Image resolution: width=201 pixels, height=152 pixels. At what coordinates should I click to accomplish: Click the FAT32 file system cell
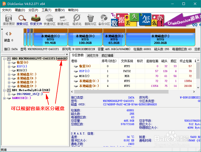click(x=127, y=71)
